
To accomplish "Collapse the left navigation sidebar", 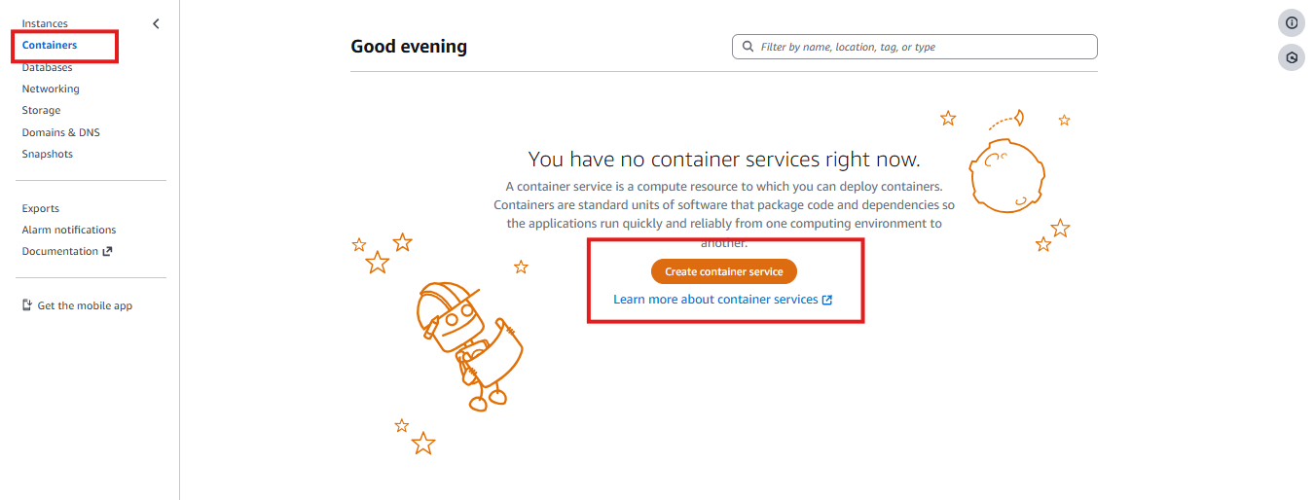I will (156, 23).
